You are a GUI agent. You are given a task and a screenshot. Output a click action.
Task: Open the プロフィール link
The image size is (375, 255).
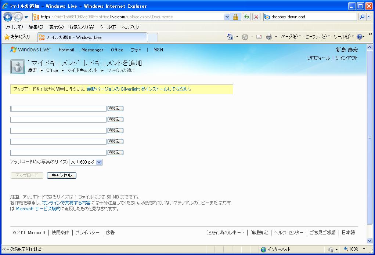click(318, 58)
